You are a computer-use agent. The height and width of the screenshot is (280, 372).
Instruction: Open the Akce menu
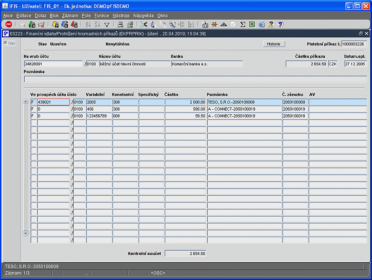pyautogui.click(x=8, y=15)
